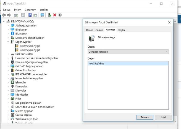Expand the Görüntü bağdaştırıcıları node
The height and width of the screenshot is (129, 181).
coord(8,66)
